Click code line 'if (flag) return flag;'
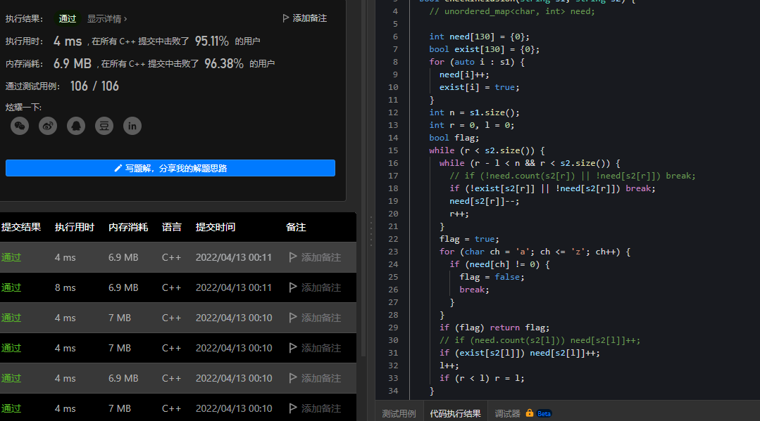The height and width of the screenshot is (421, 760). coord(494,328)
